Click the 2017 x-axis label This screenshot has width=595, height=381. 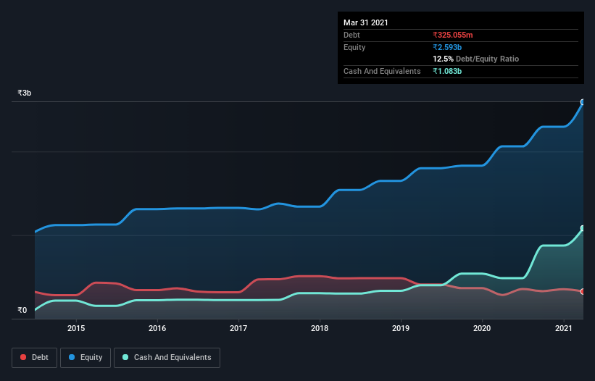(x=238, y=328)
